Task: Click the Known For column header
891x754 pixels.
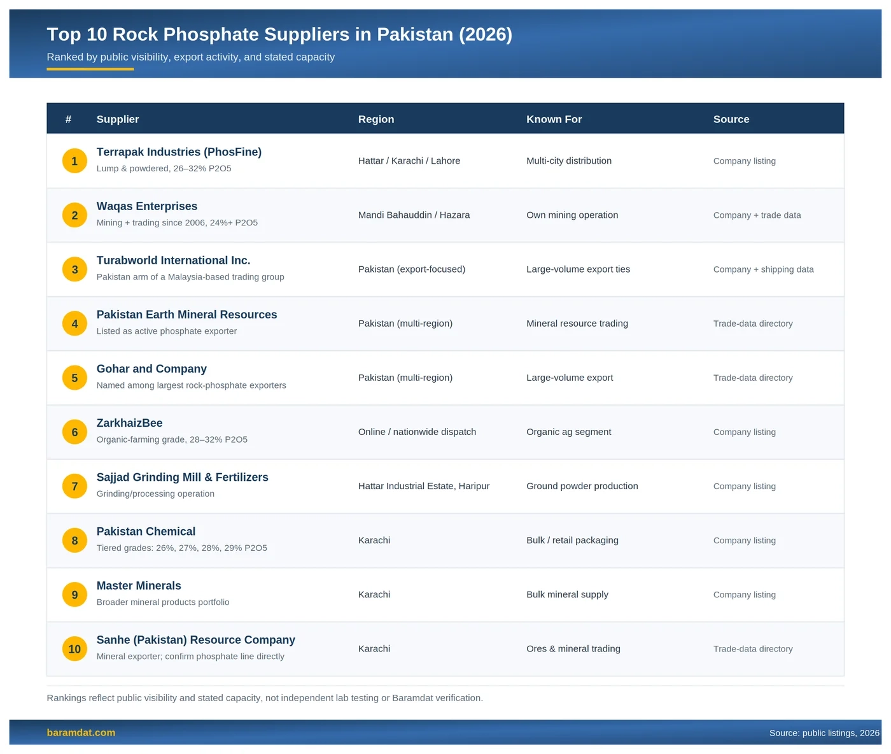Action: click(x=554, y=119)
